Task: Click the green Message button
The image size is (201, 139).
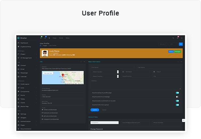Action: pos(177,52)
